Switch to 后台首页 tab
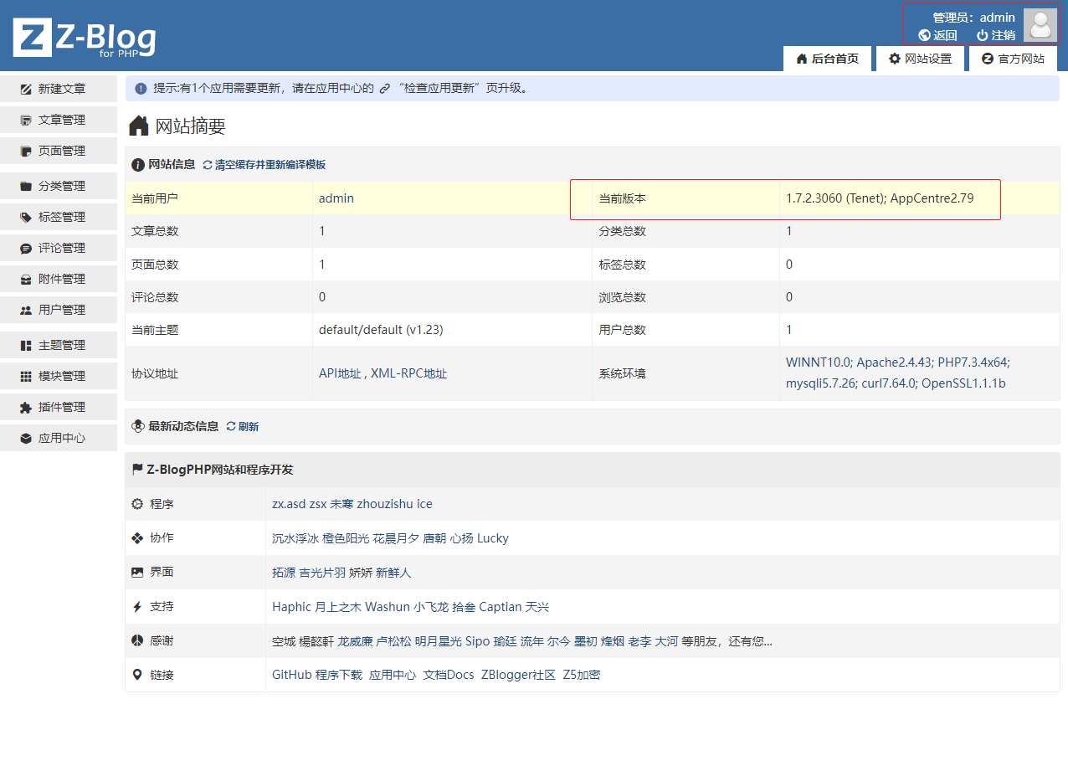This screenshot has height=766, width=1068. coord(827,59)
